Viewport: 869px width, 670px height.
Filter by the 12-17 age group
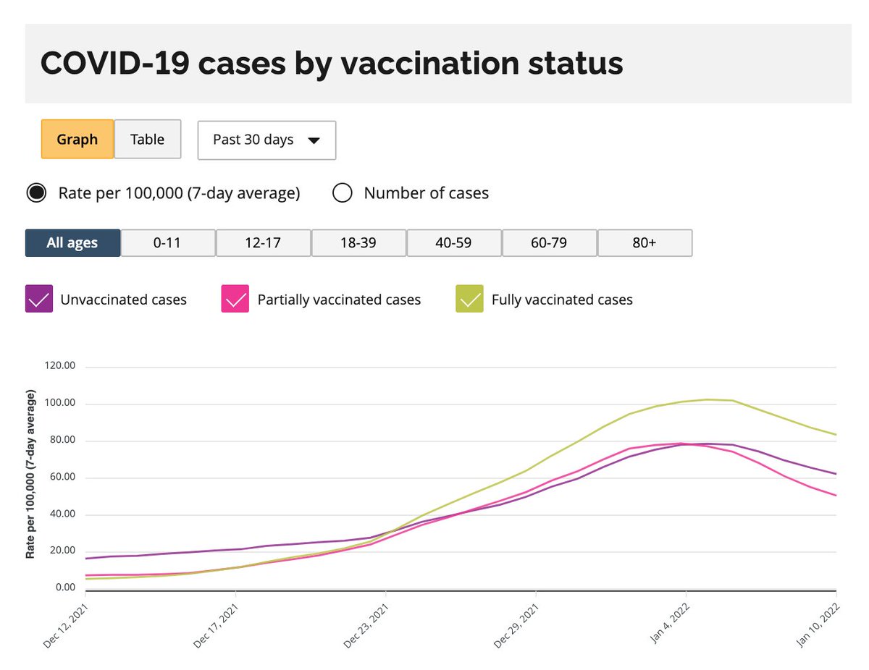click(x=263, y=243)
